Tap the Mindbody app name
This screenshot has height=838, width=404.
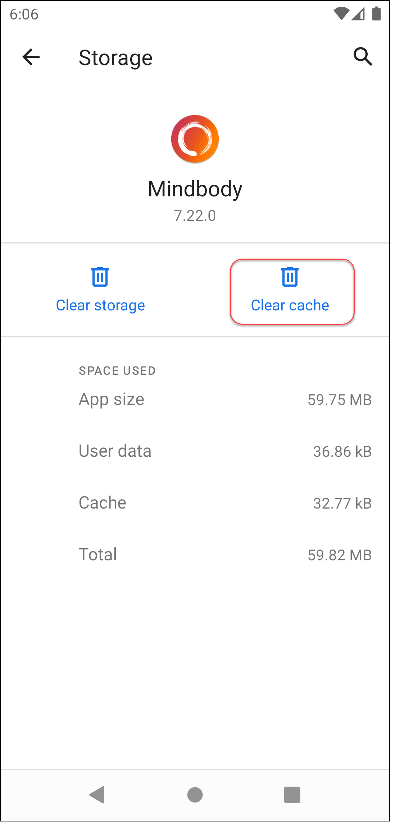[x=195, y=189]
